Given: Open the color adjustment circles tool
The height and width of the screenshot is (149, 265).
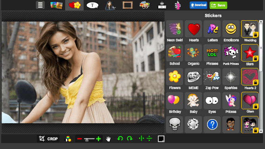Looking at the screenshot, I should 68,139.
